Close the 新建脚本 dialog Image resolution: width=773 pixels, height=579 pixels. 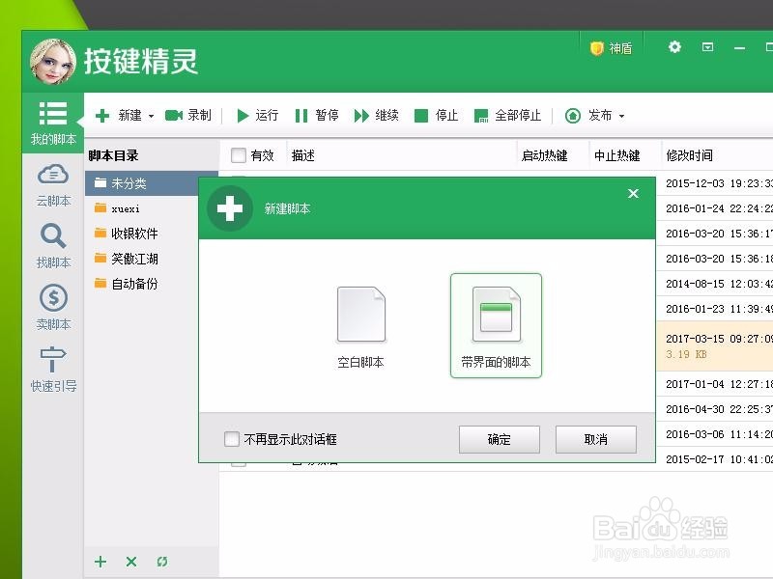point(634,194)
